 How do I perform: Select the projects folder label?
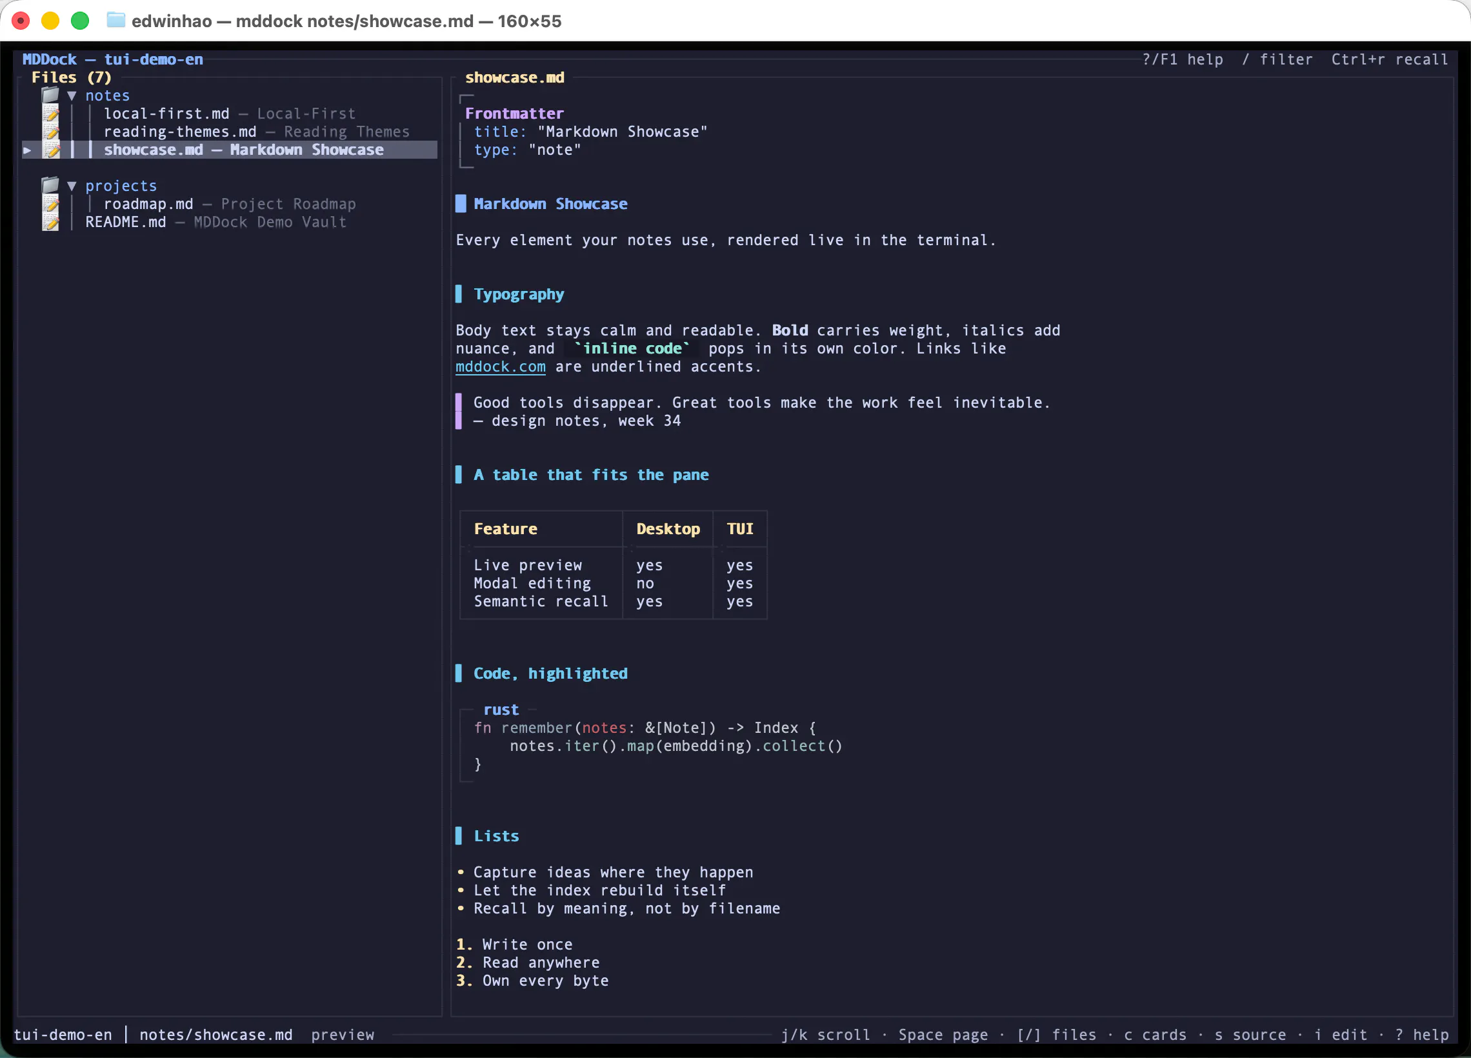121,186
